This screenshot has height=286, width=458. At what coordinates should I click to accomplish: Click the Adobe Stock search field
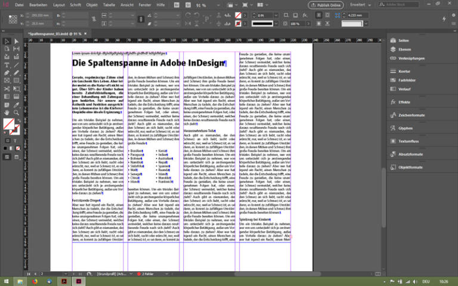click(x=399, y=5)
